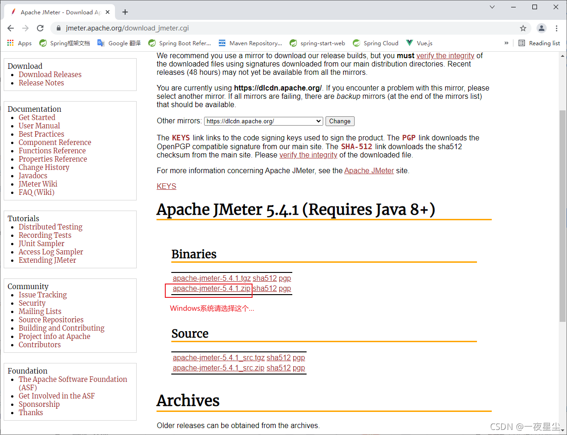This screenshot has width=567, height=435.
Task: Open the Google 翻译 bookmark
Action: point(119,43)
